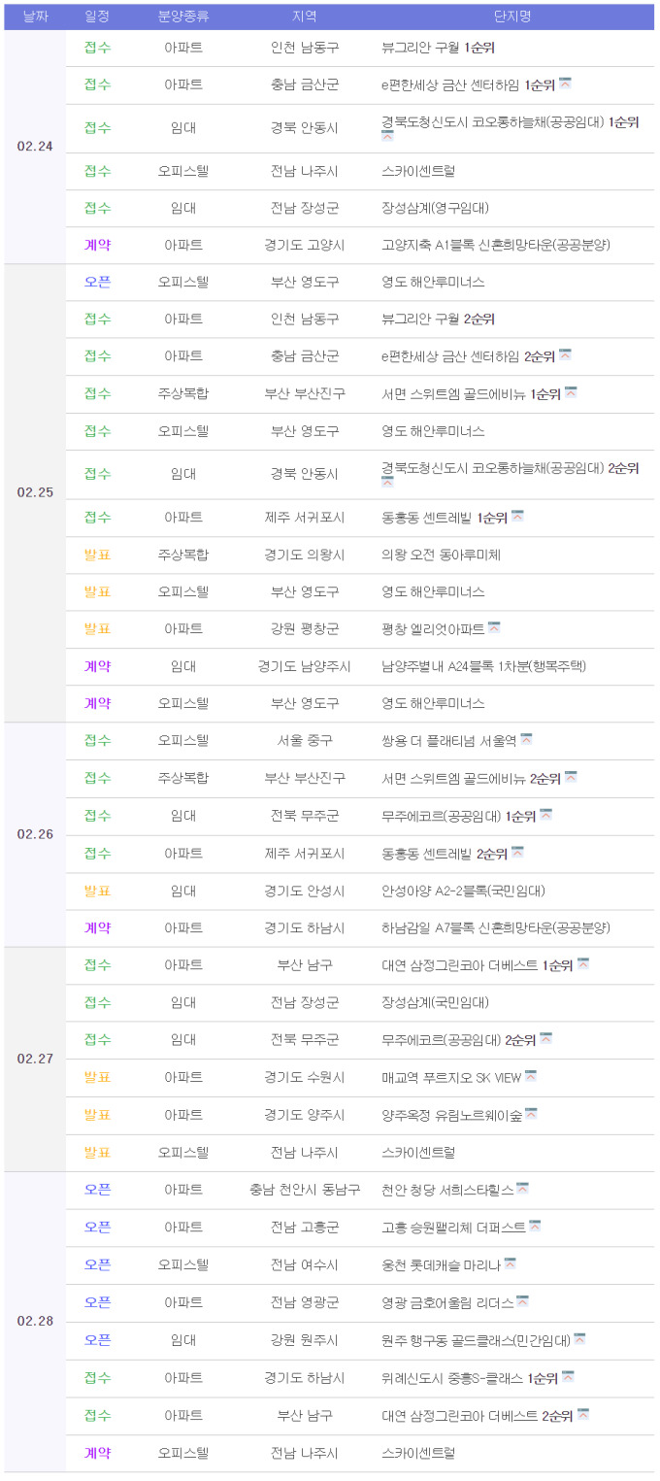Open homepage icon beside 고흥 승원팰리체 더퍼스트
Image resolution: width=660 pixels, height=1481 pixels.
pyautogui.click(x=535, y=1226)
